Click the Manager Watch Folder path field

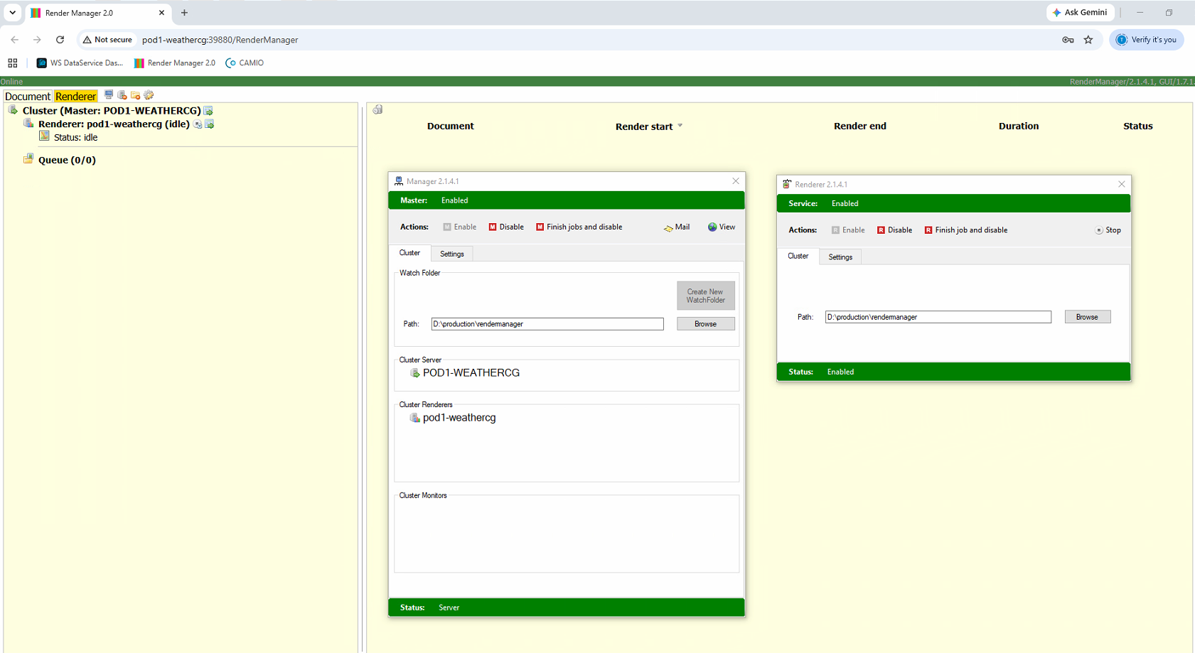click(x=547, y=324)
